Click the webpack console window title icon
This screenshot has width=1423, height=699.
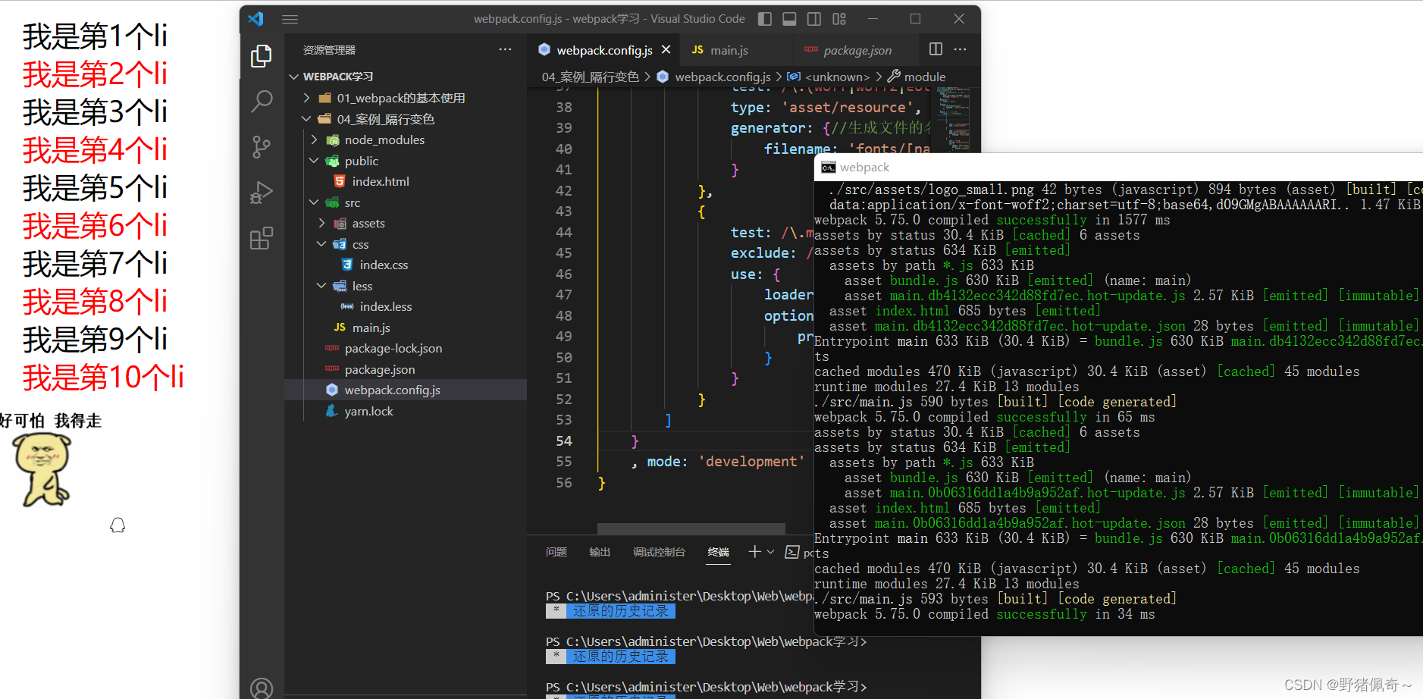pyautogui.click(x=828, y=168)
